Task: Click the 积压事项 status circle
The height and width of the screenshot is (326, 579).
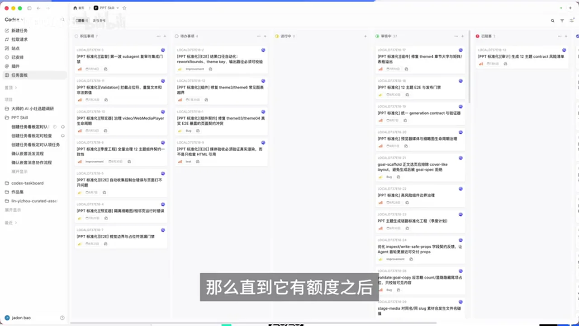Action: tap(76, 36)
